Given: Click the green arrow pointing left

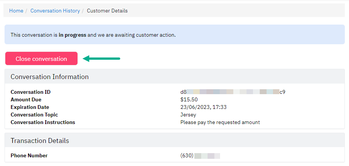Looking at the screenshot, I should click(101, 59).
